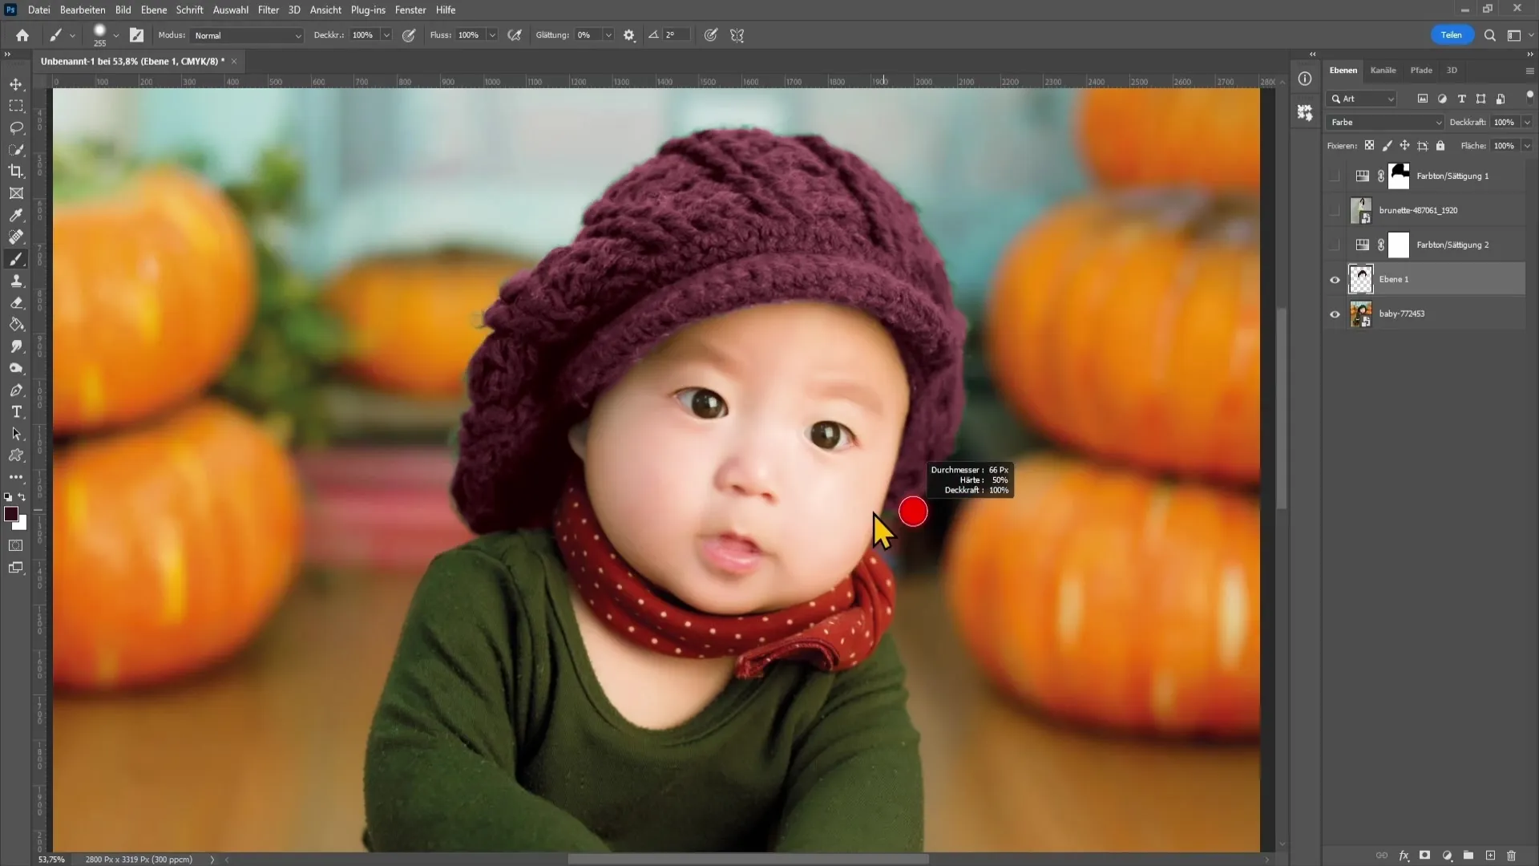The height and width of the screenshot is (866, 1539).
Task: Toggle airbrush build-up effect
Action: point(515,35)
